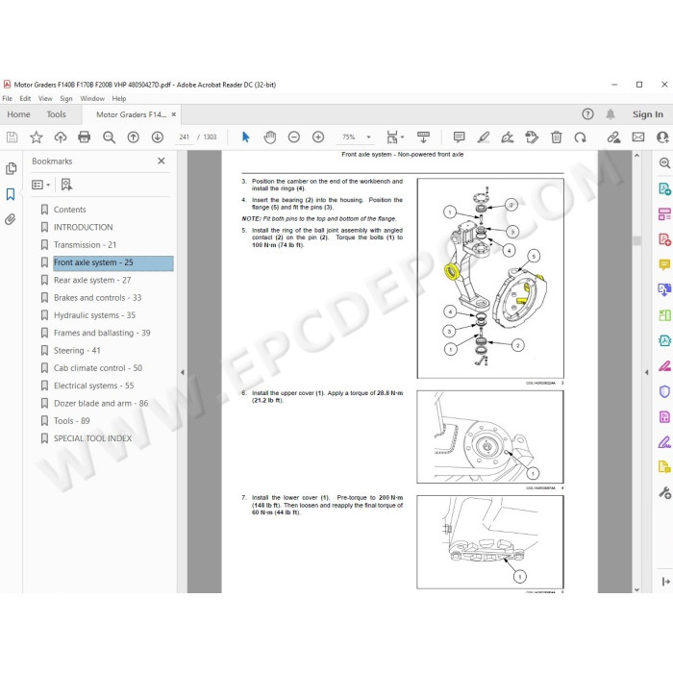The height and width of the screenshot is (673, 673).
Task: Click the upload to cloud icon
Action: tap(61, 137)
